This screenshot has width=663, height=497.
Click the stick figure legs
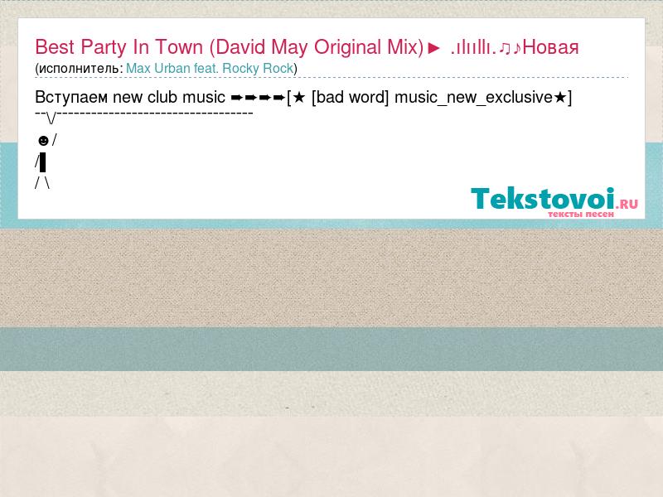pos(42,183)
